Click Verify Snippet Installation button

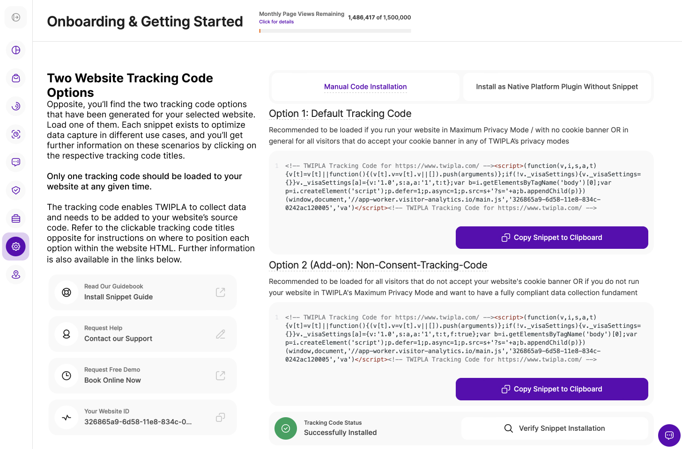coord(555,428)
